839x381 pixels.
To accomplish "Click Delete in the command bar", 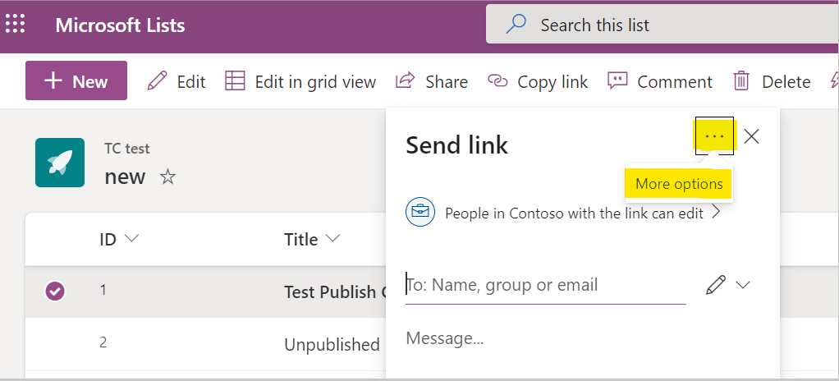I will pyautogui.click(x=772, y=81).
